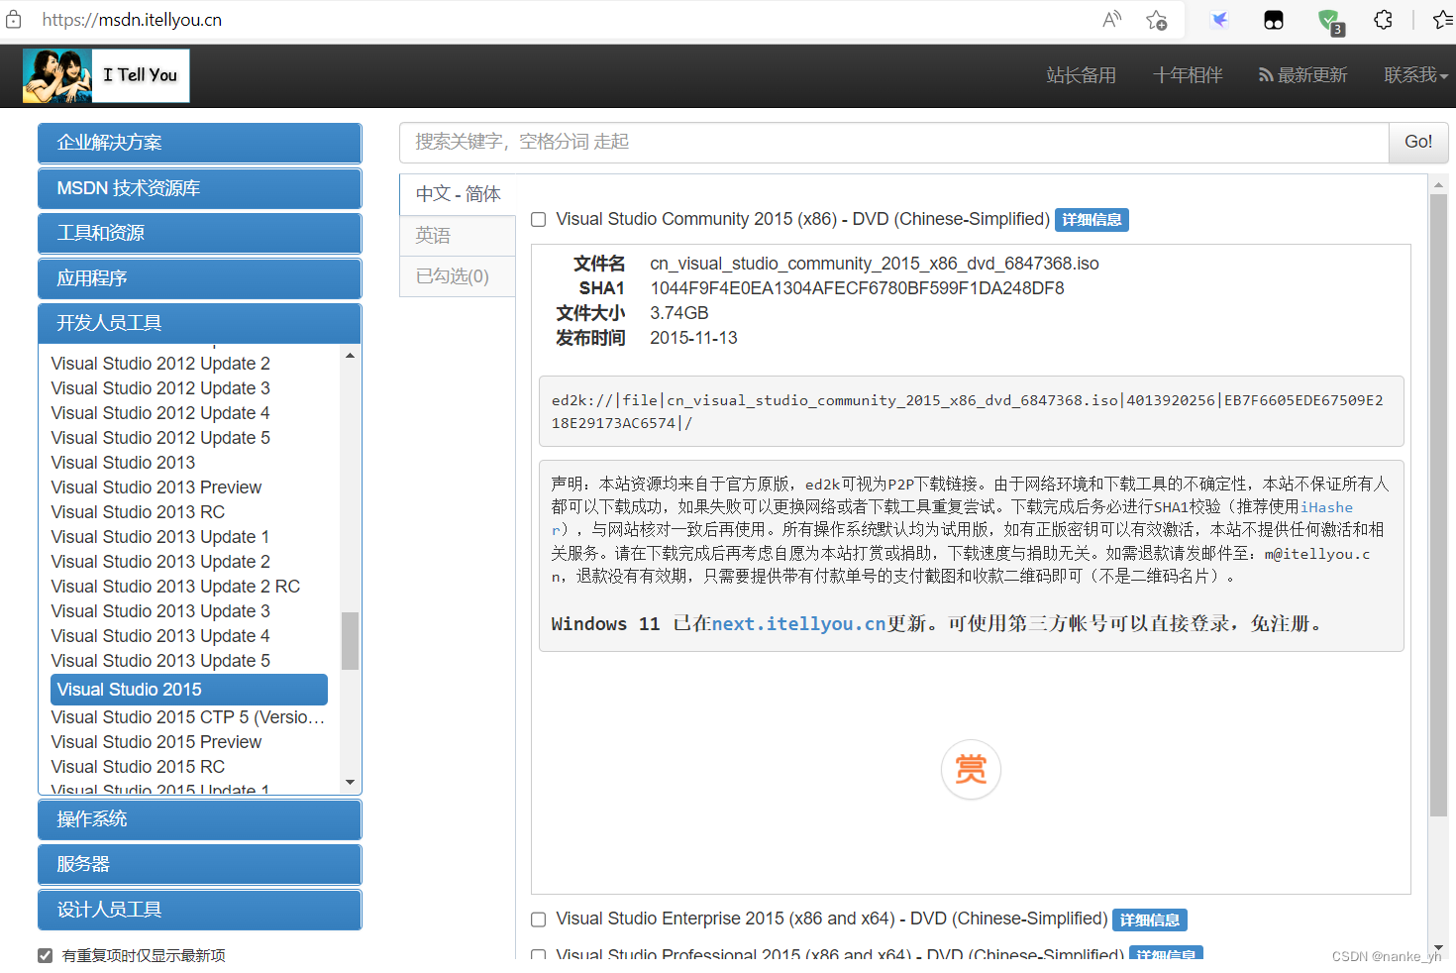Check Visual Studio Professional 2015 checkbox
This screenshot has height=973, width=1456.
(539, 955)
